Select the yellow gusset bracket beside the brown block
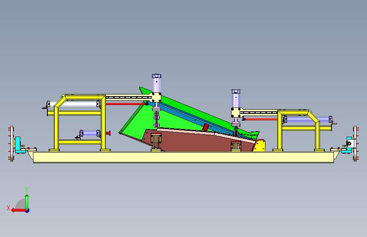 point(259,145)
